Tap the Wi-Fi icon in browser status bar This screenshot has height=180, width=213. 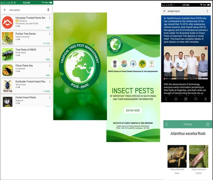(x=201, y=5)
